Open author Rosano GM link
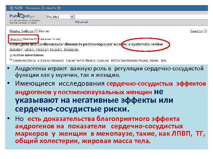The width and height of the screenshot is (213, 159). click(71, 50)
